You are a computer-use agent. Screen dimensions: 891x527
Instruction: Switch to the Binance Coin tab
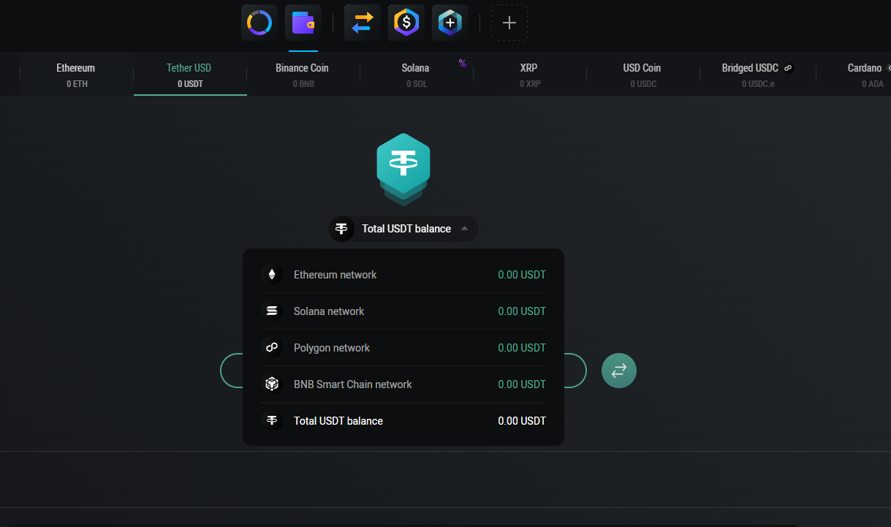(x=303, y=75)
